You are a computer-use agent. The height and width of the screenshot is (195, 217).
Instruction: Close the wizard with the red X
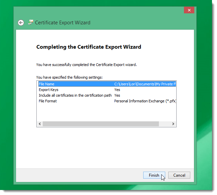pos(189,10)
